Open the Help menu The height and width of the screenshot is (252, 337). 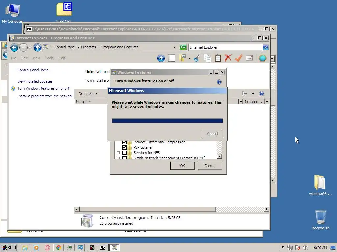62,58
